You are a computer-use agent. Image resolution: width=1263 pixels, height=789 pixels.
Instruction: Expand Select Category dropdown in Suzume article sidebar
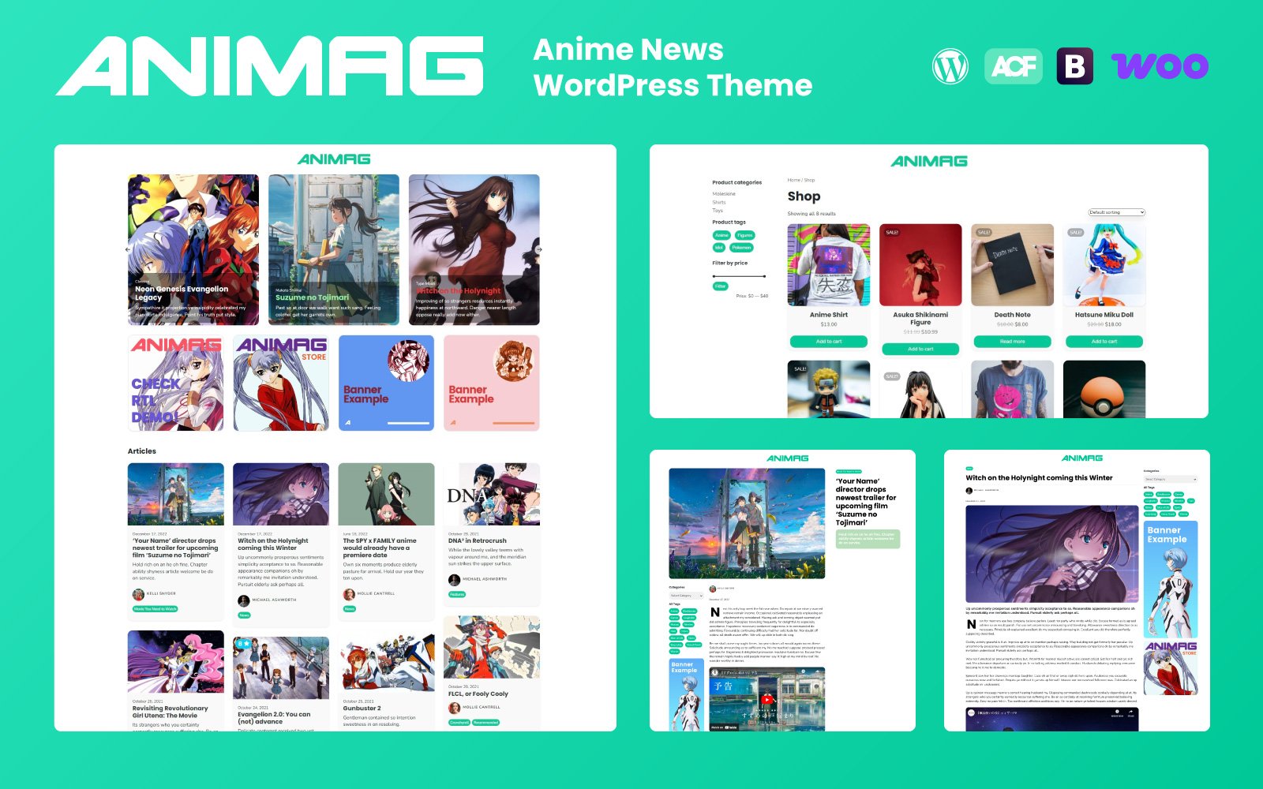click(685, 596)
